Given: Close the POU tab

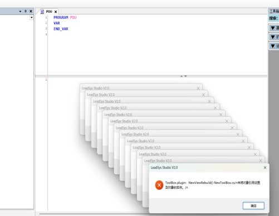Looking at the screenshot, I should point(56,12).
